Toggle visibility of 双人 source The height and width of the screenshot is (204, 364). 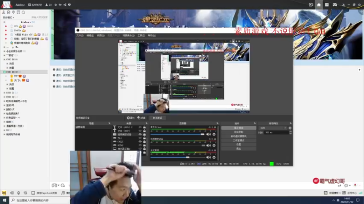(140, 138)
